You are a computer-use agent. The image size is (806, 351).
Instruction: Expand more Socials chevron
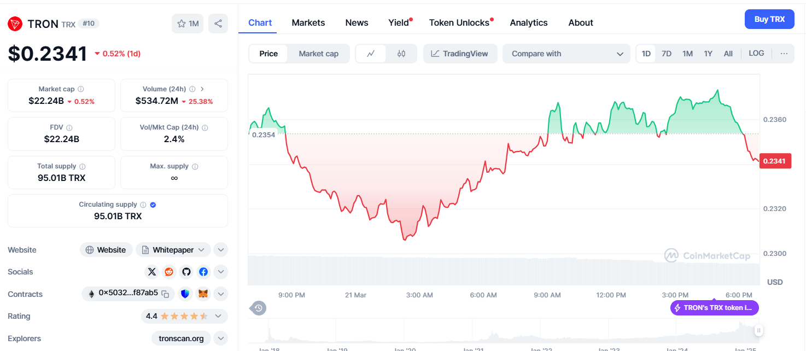coord(220,272)
